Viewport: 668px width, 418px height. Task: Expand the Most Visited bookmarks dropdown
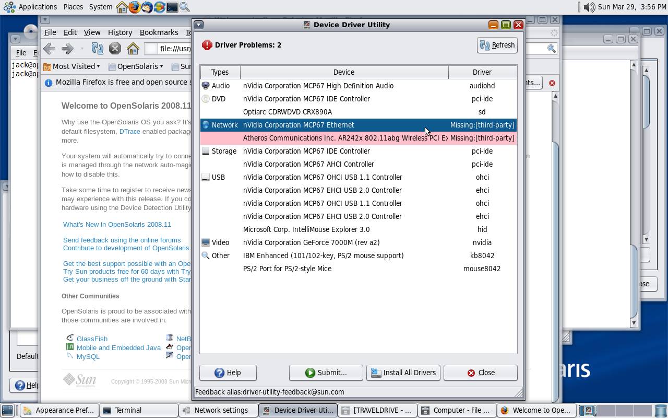(x=71, y=66)
